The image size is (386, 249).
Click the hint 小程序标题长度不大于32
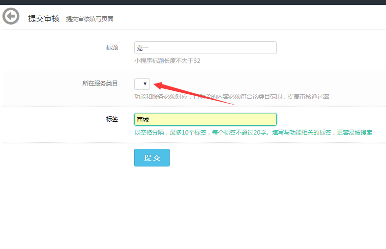(167, 61)
